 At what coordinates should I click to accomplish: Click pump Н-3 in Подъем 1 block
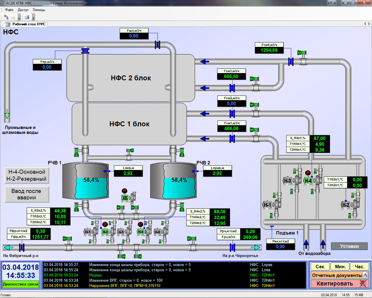pos(287,181)
